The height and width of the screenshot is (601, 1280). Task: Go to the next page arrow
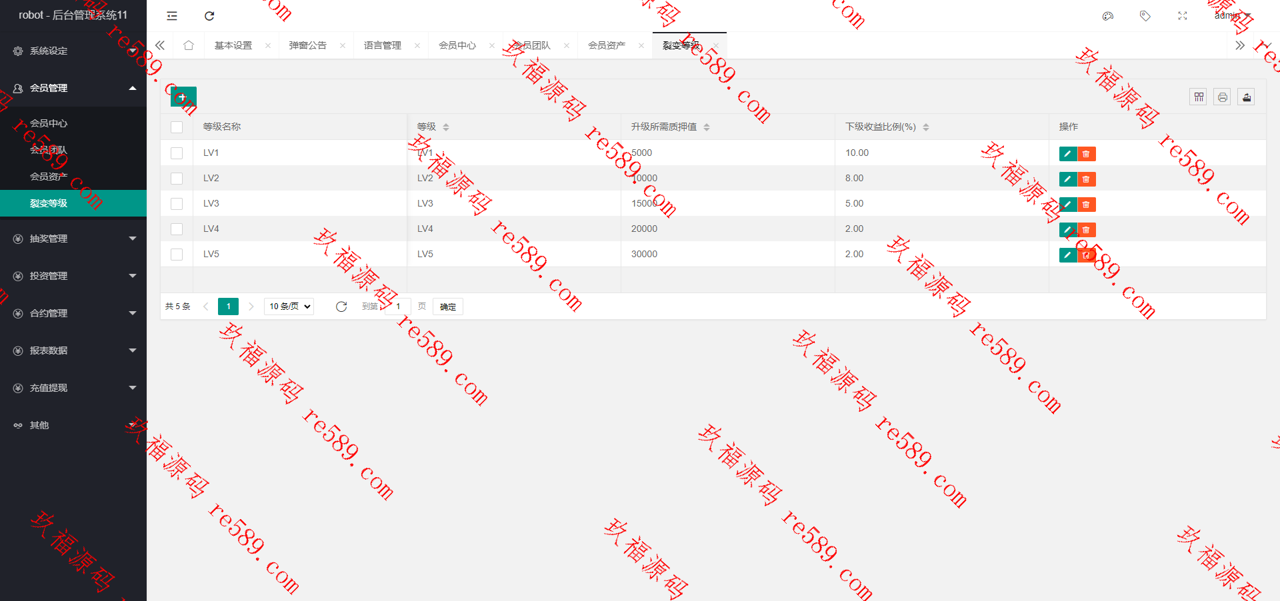[251, 306]
